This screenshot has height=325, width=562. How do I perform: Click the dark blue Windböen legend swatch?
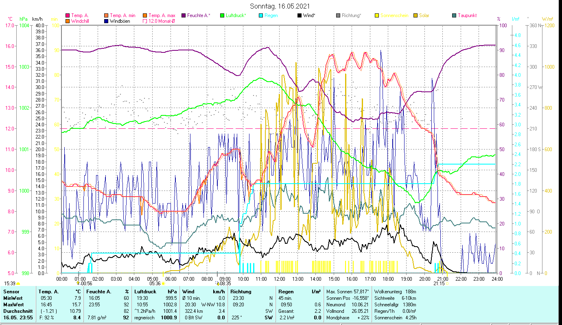[x=106, y=21]
